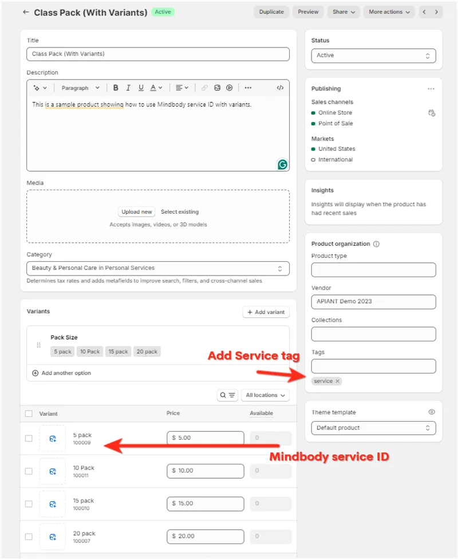Screen dimensions: 458x559
Task: Select the 15 pack variant checkbox
Action: pos(29,504)
